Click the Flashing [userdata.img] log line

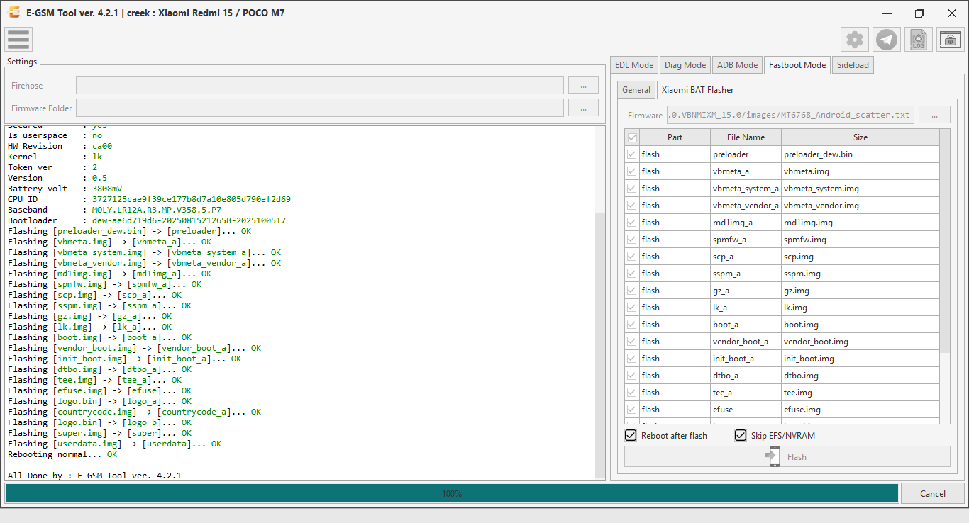(x=114, y=444)
